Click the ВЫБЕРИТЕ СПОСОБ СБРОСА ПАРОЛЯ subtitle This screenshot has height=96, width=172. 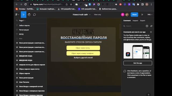[83, 42]
